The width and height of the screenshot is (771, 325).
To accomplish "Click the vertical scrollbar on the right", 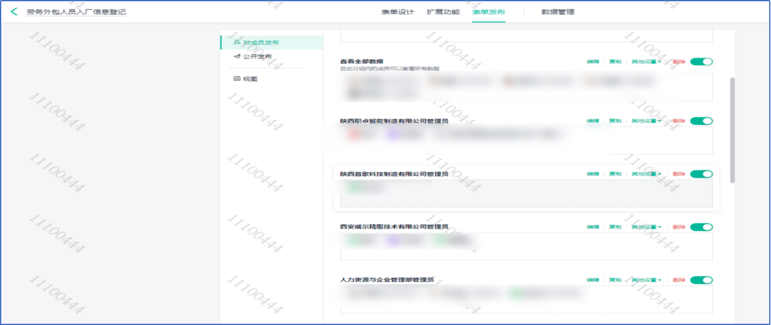I will click(x=732, y=130).
